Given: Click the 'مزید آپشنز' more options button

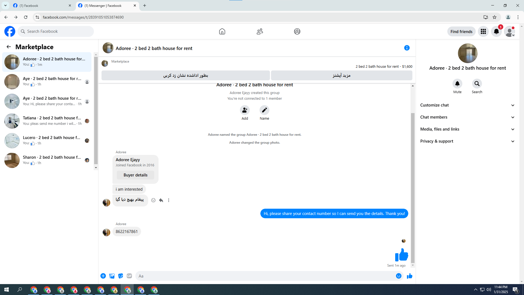Looking at the screenshot, I should 341,75.
